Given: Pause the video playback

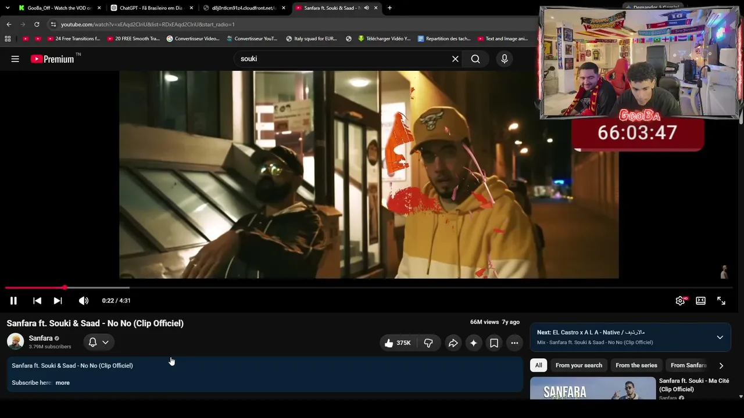Looking at the screenshot, I should (13, 301).
